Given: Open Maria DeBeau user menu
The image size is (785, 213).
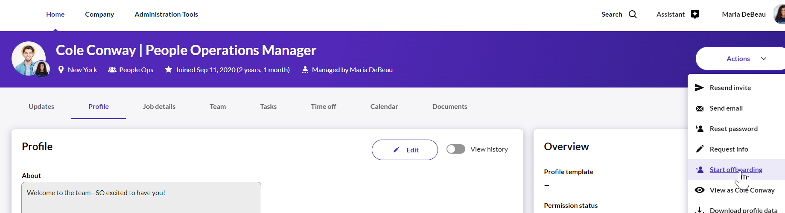Looking at the screenshot, I should click(744, 15).
